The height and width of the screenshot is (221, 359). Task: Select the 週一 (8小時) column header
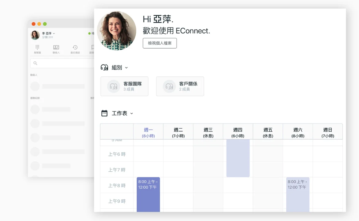pos(148,133)
